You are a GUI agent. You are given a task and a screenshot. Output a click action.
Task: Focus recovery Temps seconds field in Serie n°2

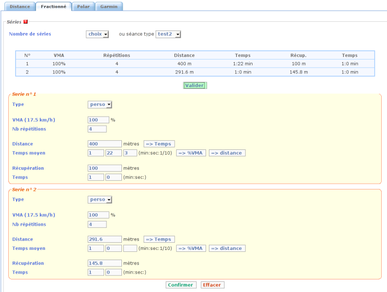[x=114, y=272]
